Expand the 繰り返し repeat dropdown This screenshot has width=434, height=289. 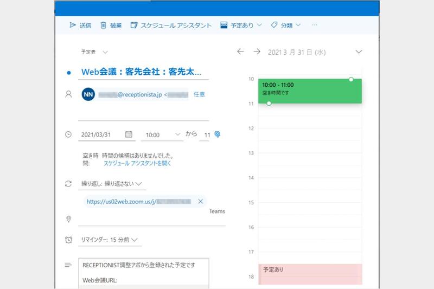point(112,184)
